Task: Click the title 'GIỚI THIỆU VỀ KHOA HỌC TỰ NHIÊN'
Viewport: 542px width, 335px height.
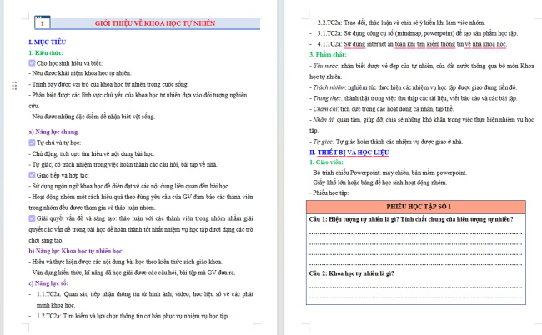Action: [155, 23]
